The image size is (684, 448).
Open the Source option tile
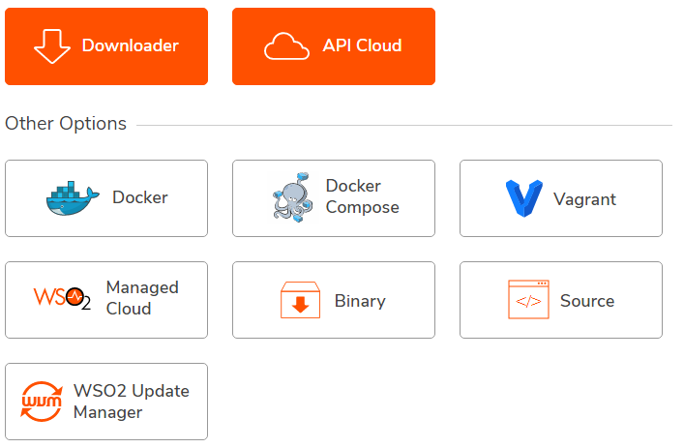pos(561,300)
